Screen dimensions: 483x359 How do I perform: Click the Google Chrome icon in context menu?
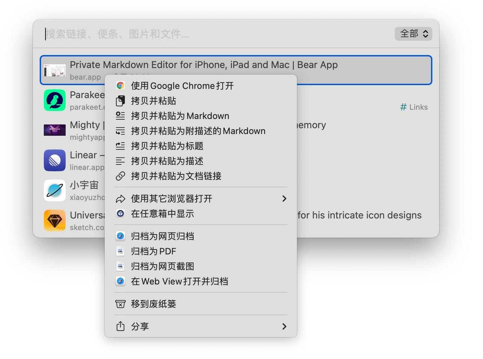point(120,86)
